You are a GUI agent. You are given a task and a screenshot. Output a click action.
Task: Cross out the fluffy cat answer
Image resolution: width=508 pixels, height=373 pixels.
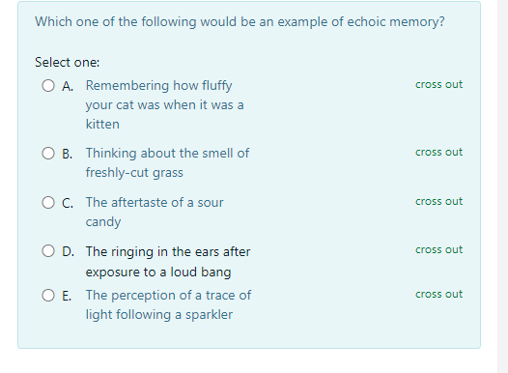click(x=439, y=85)
